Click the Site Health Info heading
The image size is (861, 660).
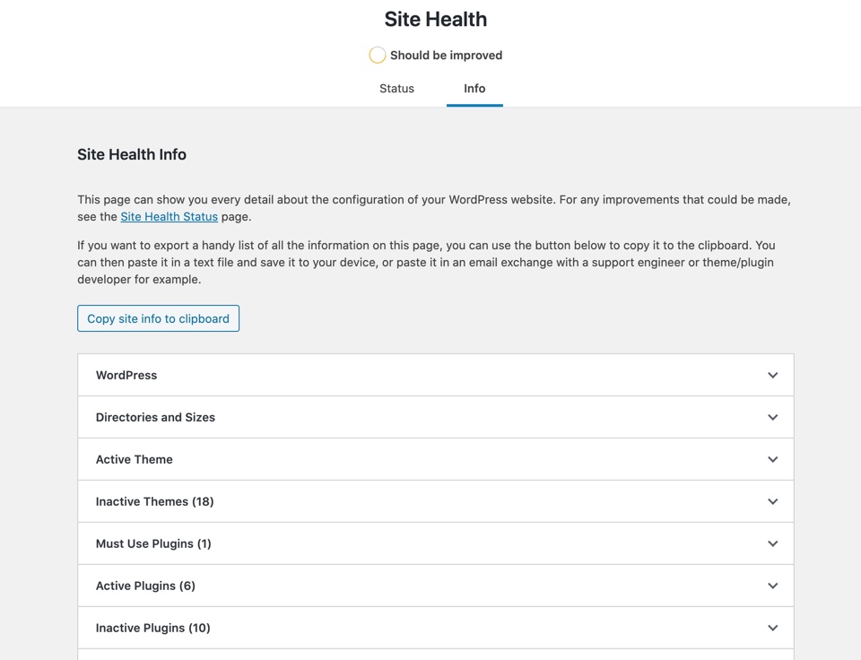point(132,154)
